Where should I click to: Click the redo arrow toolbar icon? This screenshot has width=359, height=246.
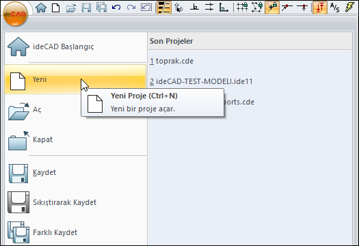pyautogui.click(x=131, y=8)
